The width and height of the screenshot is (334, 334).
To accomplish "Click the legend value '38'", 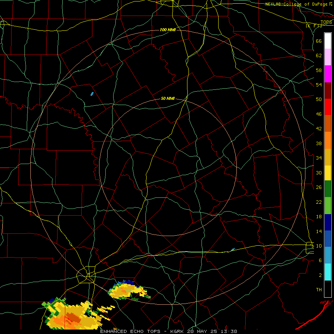I will (x=319, y=143).
